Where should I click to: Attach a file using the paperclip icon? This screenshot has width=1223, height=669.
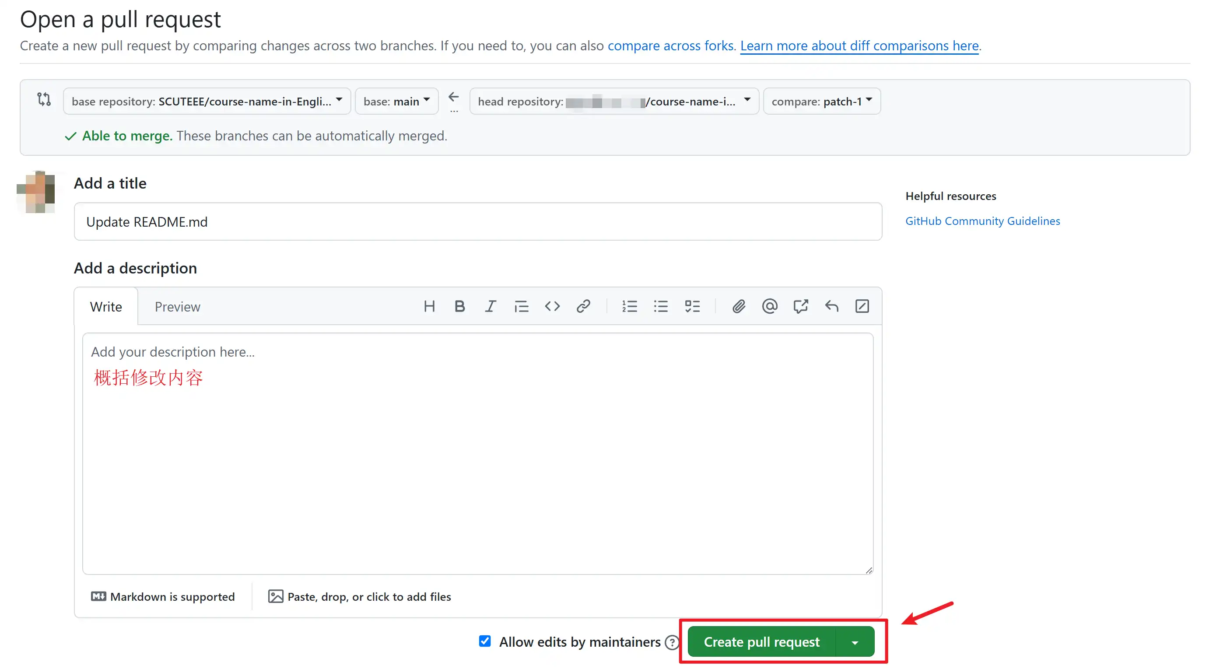(x=739, y=306)
